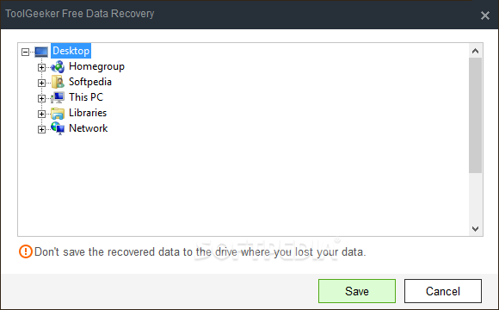Select the Libraries tree item label
499x310 pixels.
tap(88, 113)
